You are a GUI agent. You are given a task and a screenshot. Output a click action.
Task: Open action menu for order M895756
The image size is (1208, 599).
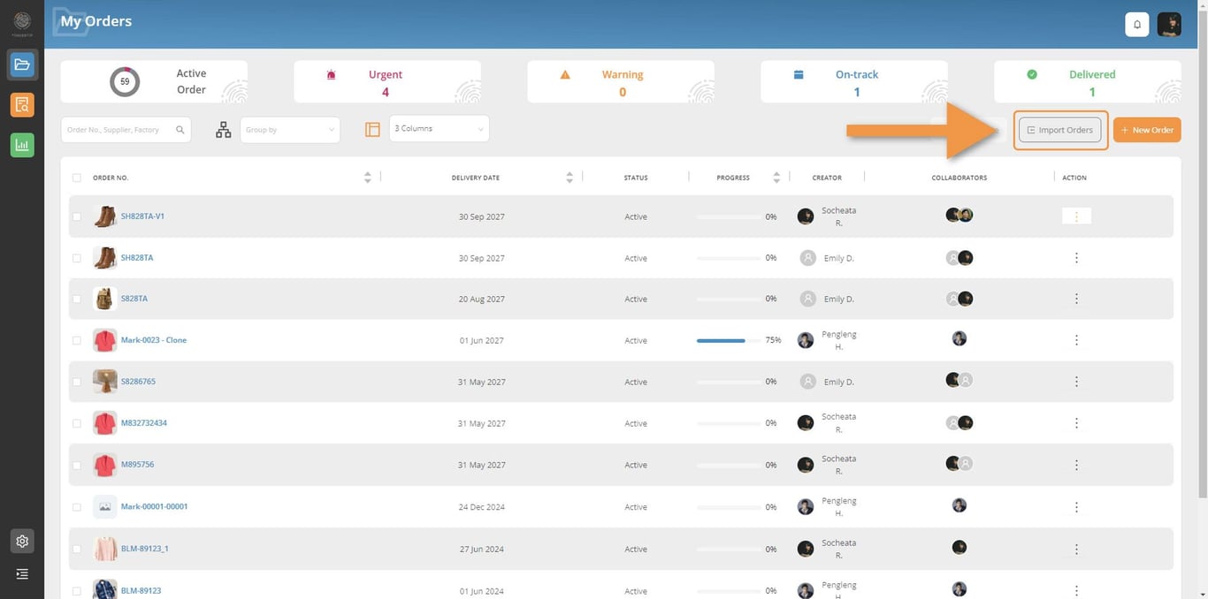[1076, 465]
